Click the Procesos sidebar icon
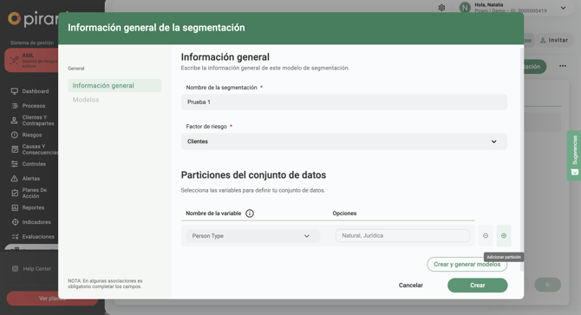The height and width of the screenshot is (315, 581). (15, 106)
